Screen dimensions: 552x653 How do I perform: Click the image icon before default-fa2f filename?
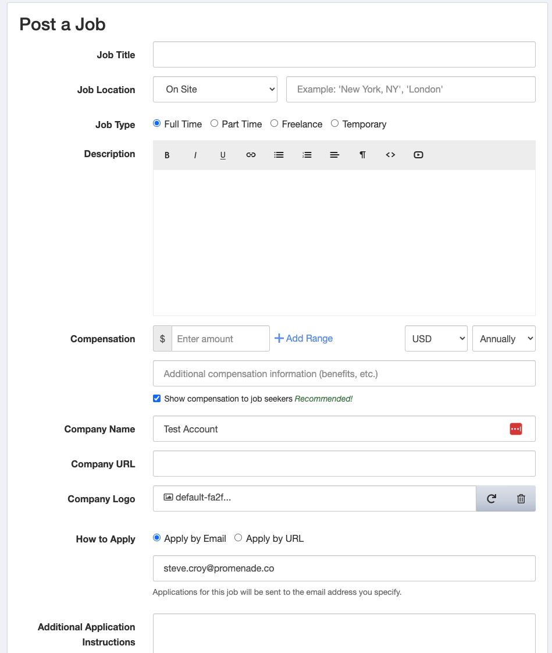pos(168,497)
